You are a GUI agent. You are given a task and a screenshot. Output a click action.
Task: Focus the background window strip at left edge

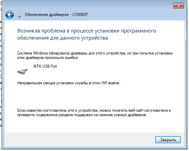tap(1, 75)
